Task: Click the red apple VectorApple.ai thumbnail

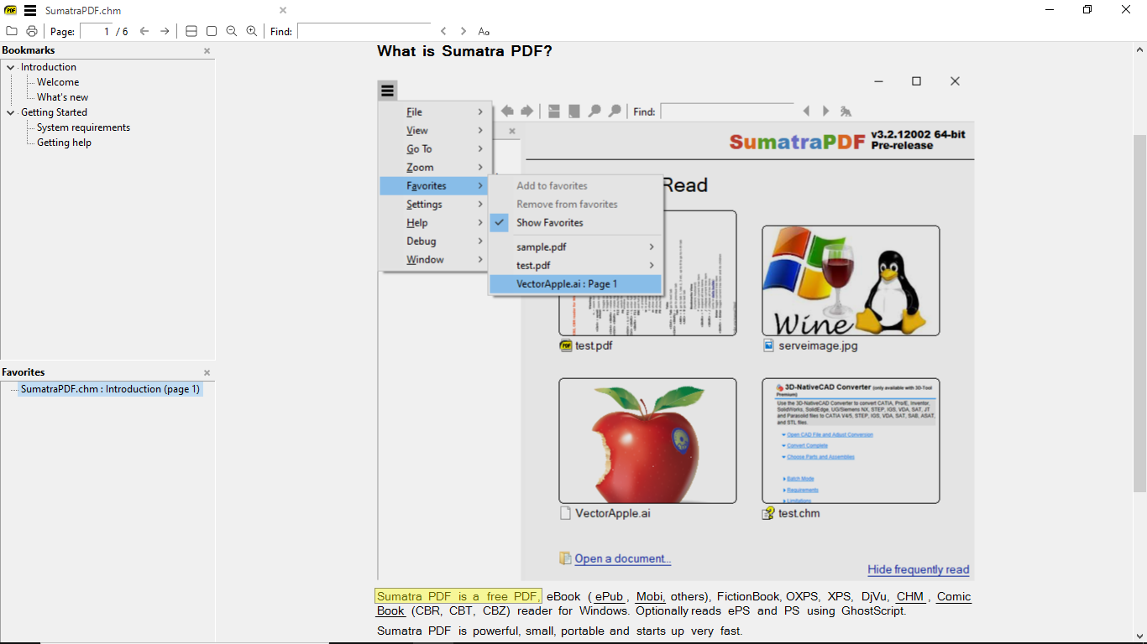Action: click(647, 440)
